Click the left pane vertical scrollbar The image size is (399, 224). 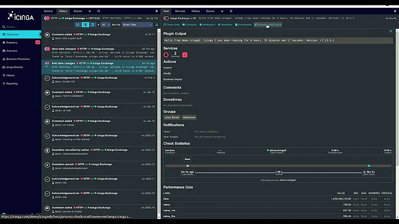pyautogui.click(x=159, y=124)
